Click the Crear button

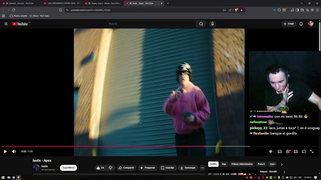click(288, 24)
